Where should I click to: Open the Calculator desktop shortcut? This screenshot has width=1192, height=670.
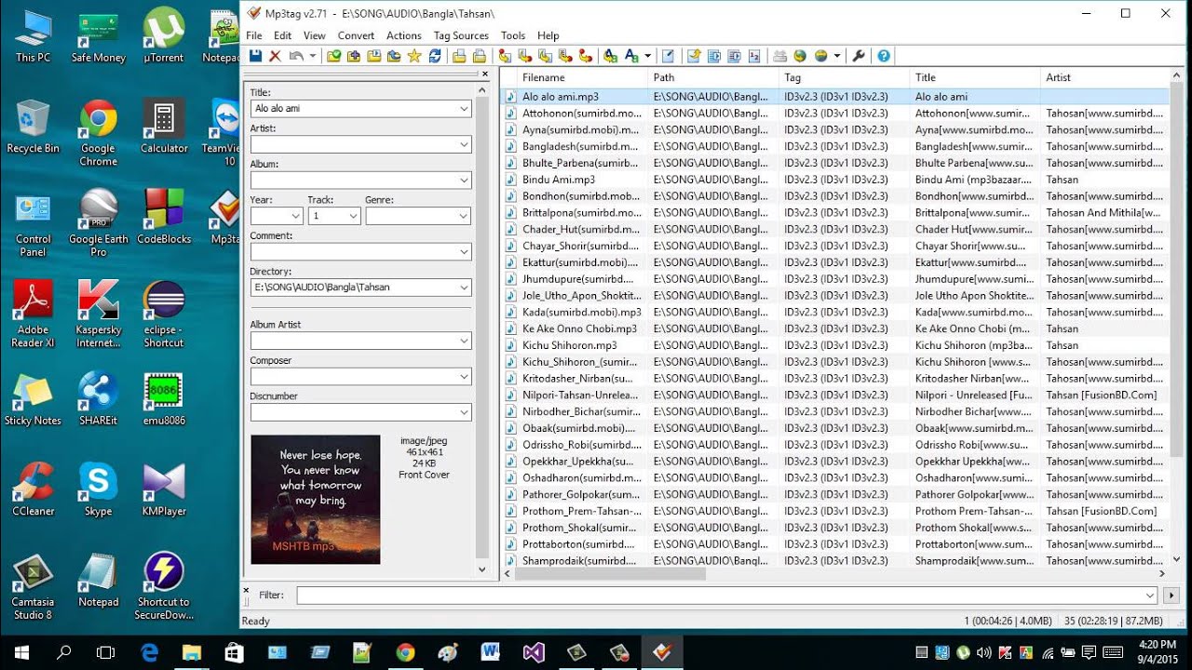click(164, 127)
